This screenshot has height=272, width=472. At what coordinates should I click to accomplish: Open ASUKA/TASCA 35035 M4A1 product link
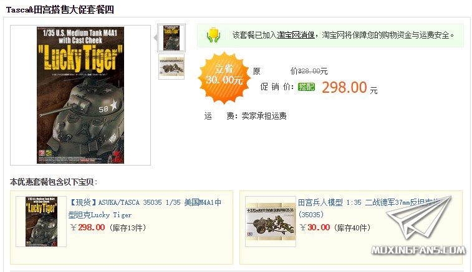click(145, 209)
